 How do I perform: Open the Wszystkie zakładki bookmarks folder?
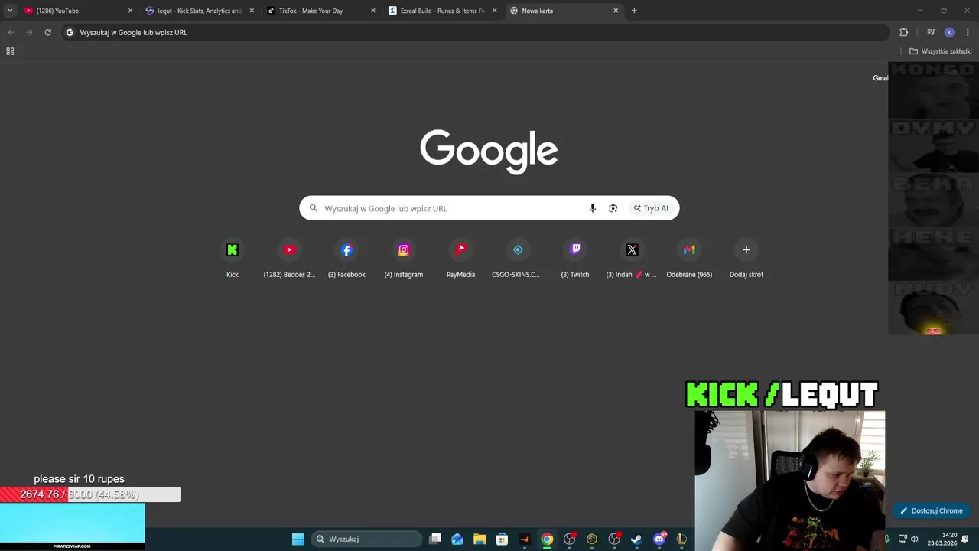[x=940, y=51]
